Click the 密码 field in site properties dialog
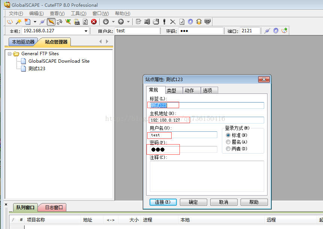The width and height of the screenshot is (323, 229). (183, 149)
